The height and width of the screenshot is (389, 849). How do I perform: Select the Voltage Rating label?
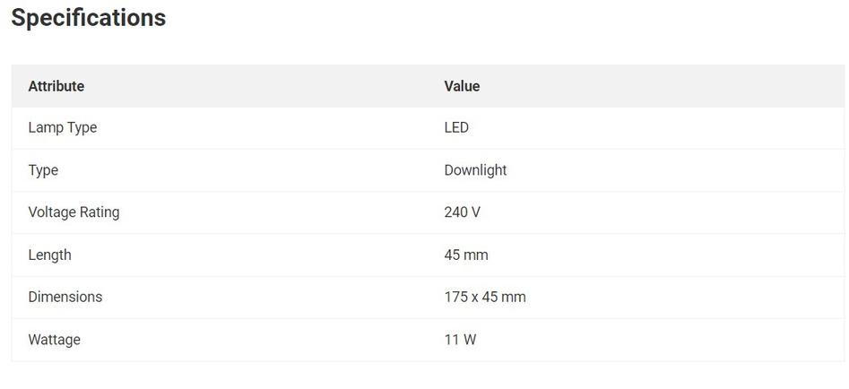pyautogui.click(x=74, y=212)
